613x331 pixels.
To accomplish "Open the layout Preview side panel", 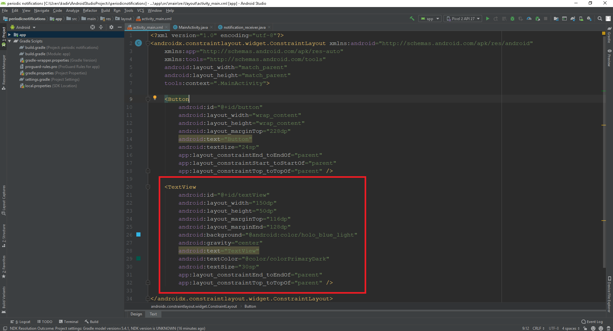I will coord(609,58).
